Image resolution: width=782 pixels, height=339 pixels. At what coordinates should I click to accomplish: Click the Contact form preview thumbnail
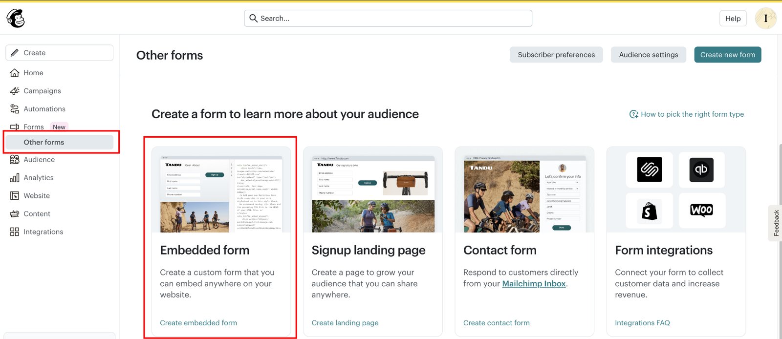click(524, 194)
